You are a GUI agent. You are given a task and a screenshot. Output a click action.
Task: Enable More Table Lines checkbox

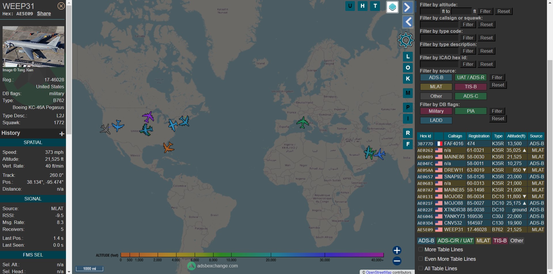[421, 249]
